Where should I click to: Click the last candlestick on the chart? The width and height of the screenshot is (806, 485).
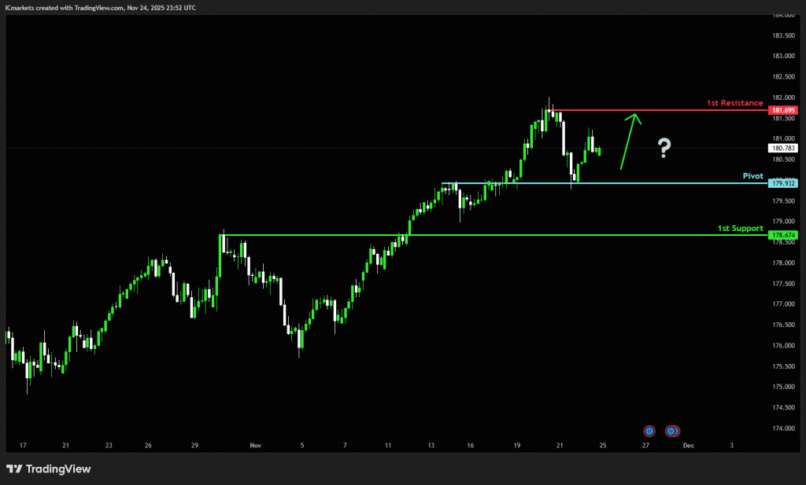tap(600, 150)
